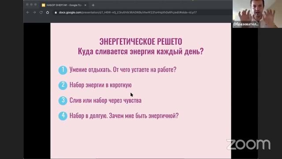Click the numbered bullet 3 circle
The height and width of the screenshot is (159, 282).
[63, 101]
